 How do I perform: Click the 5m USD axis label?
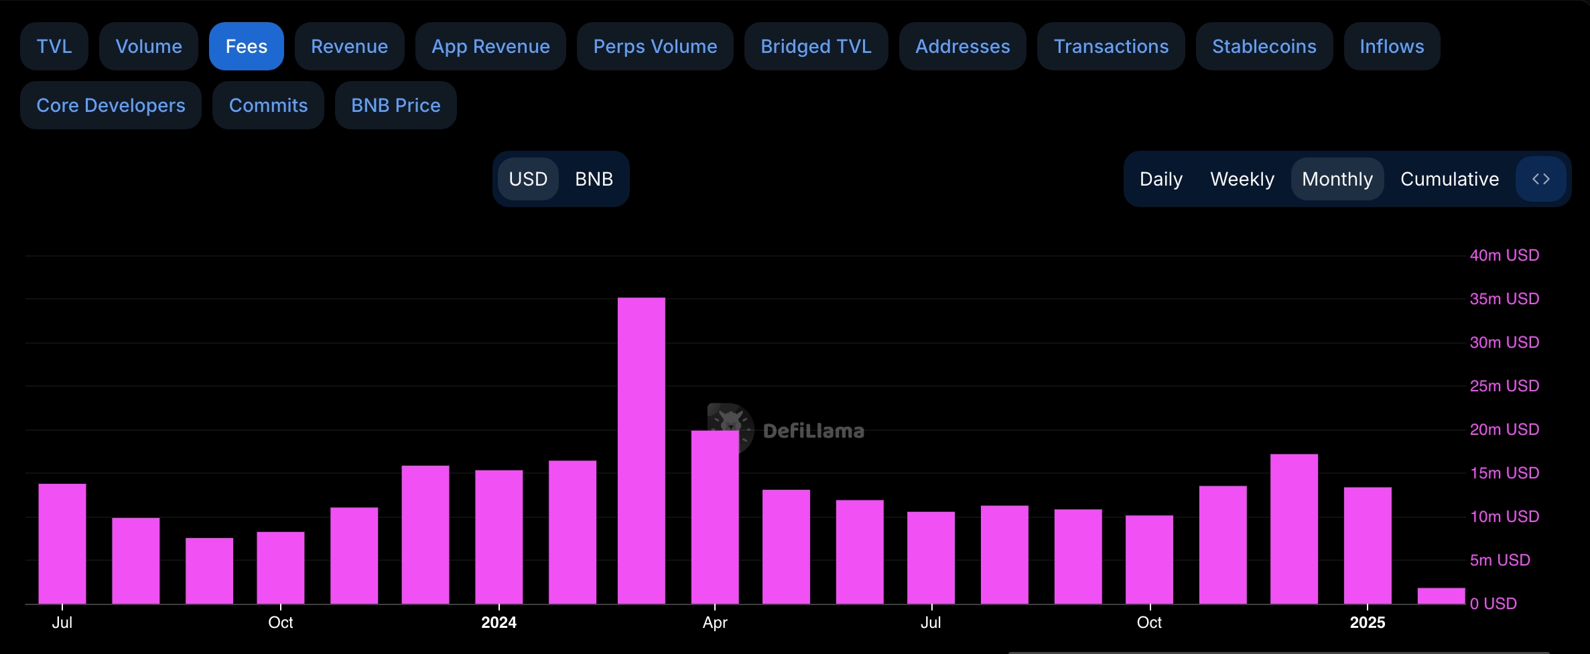tap(1500, 560)
